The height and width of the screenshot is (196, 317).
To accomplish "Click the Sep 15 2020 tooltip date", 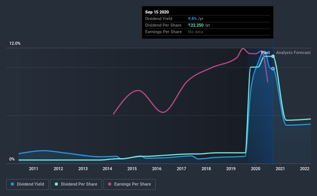I will point(157,12).
